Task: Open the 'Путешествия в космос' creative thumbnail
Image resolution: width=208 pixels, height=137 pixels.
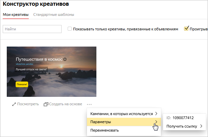Action: pyautogui.click(x=52, y=72)
